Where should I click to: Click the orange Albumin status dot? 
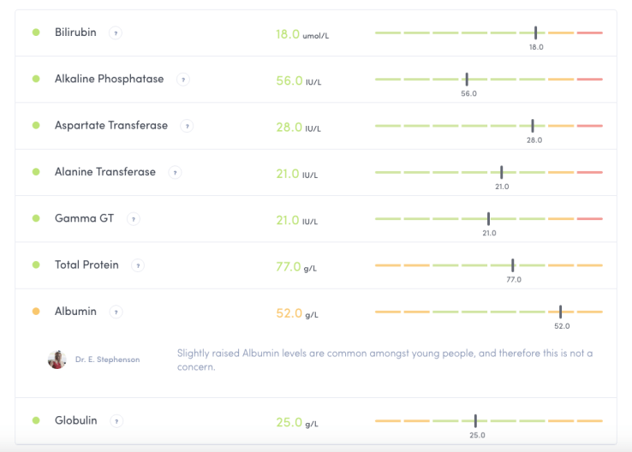pos(36,312)
